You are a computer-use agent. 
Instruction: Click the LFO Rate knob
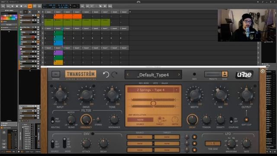[x=246, y=143]
